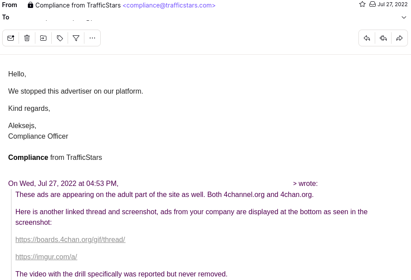
Task: Mark the message as unread
Action: coord(11,38)
